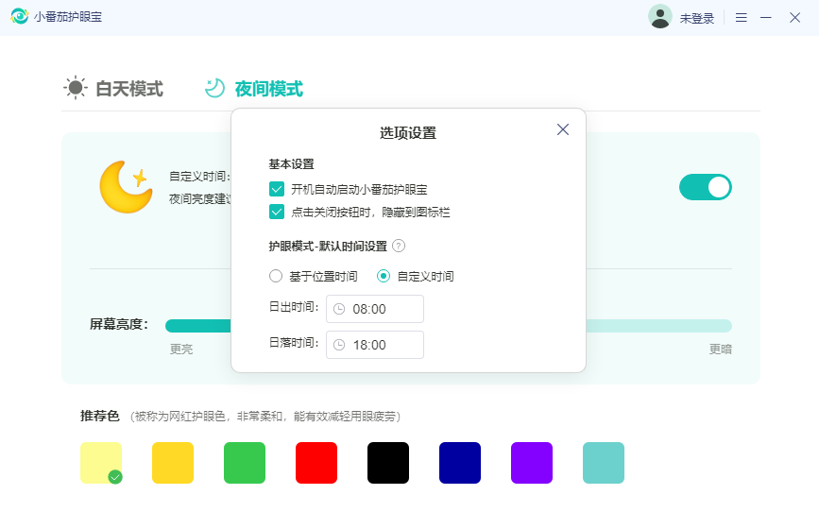Switch to the 白天模式 tab

[114, 89]
